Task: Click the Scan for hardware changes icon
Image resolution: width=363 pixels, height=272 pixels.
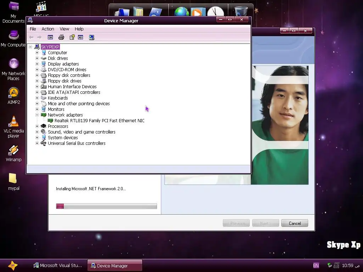Action: [91, 37]
